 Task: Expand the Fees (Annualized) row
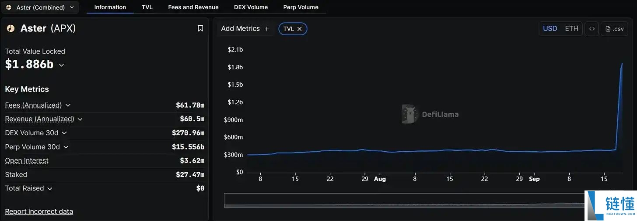(x=68, y=105)
